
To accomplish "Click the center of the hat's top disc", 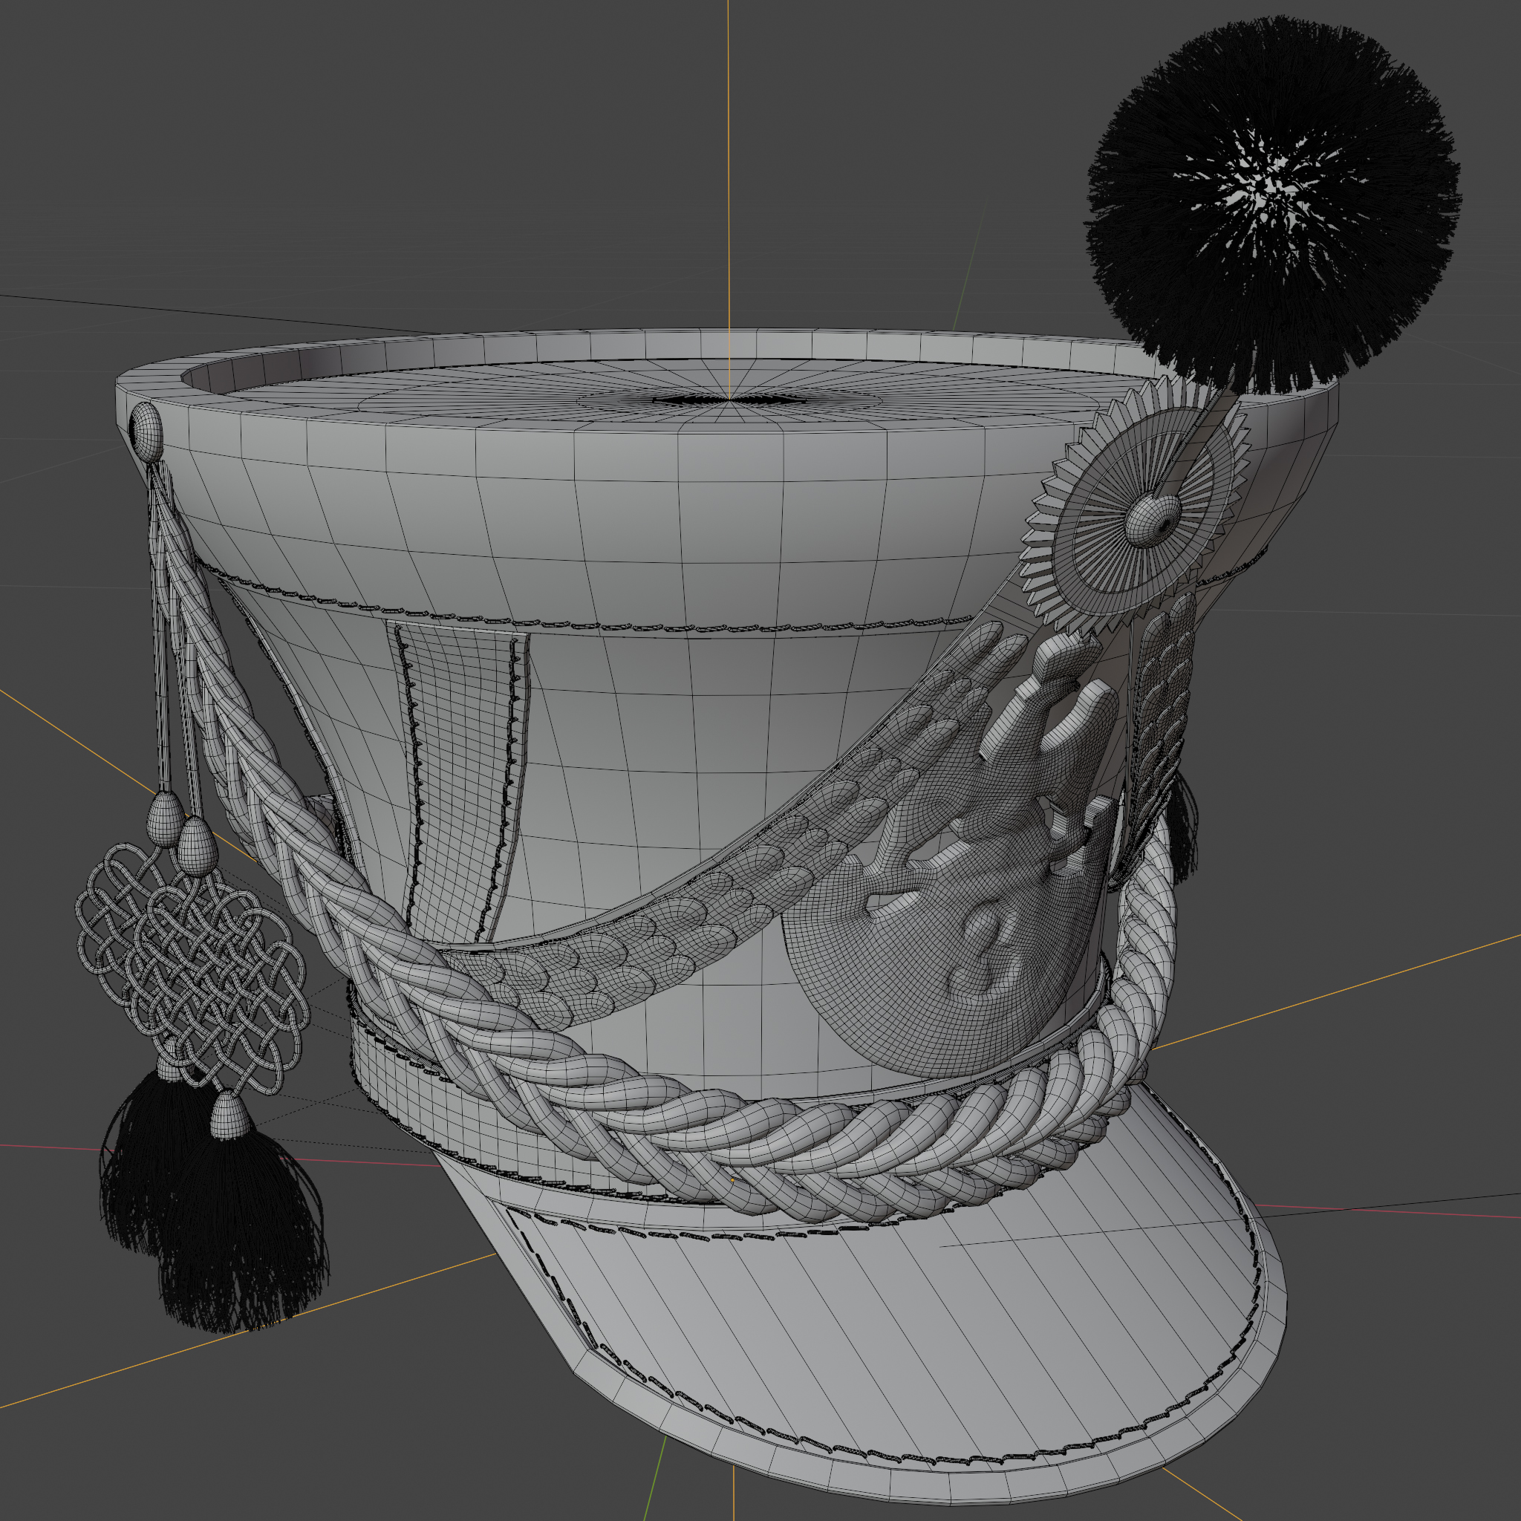I will pos(729,400).
